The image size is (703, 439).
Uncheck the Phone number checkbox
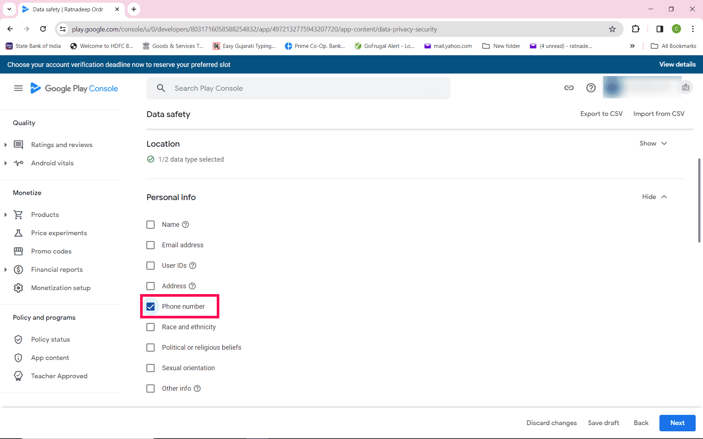click(150, 307)
